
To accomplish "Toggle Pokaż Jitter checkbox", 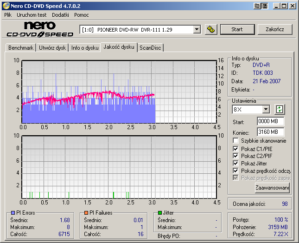I will pyautogui.click(x=235, y=163).
